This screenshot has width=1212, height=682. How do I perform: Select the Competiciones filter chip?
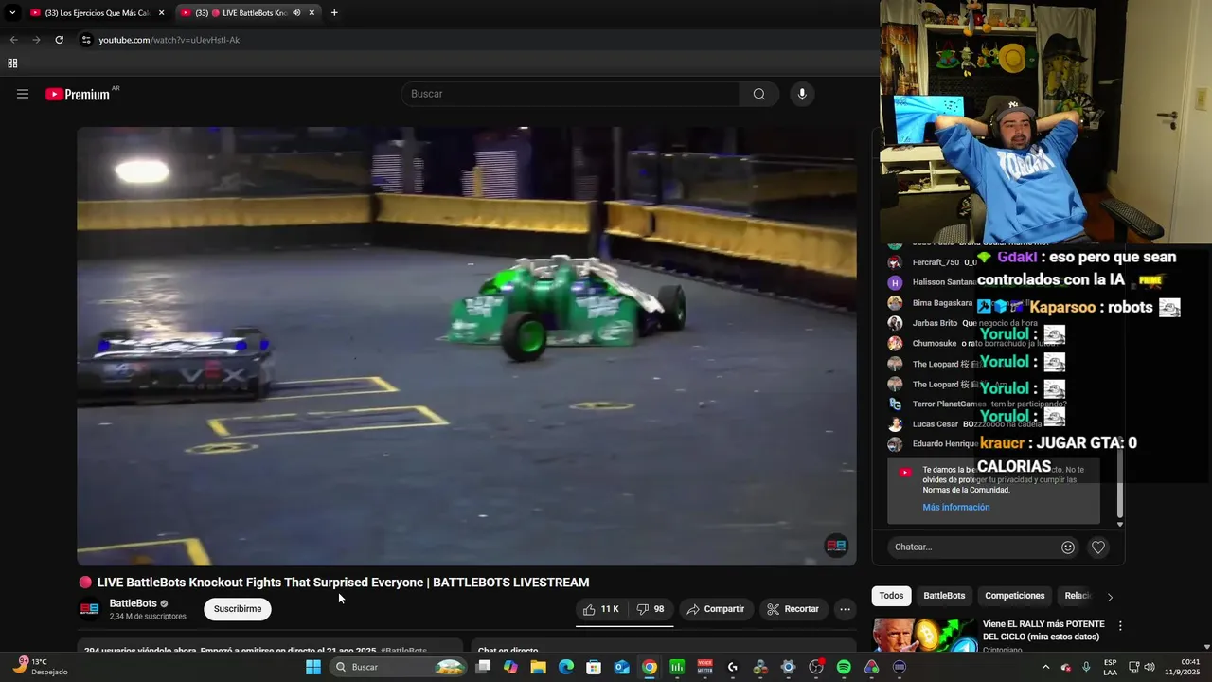(x=1015, y=596)
